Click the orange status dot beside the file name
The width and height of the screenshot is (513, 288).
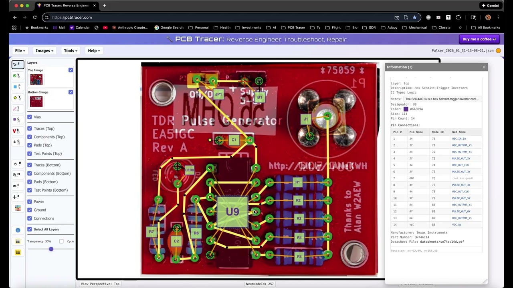(499, 51)
